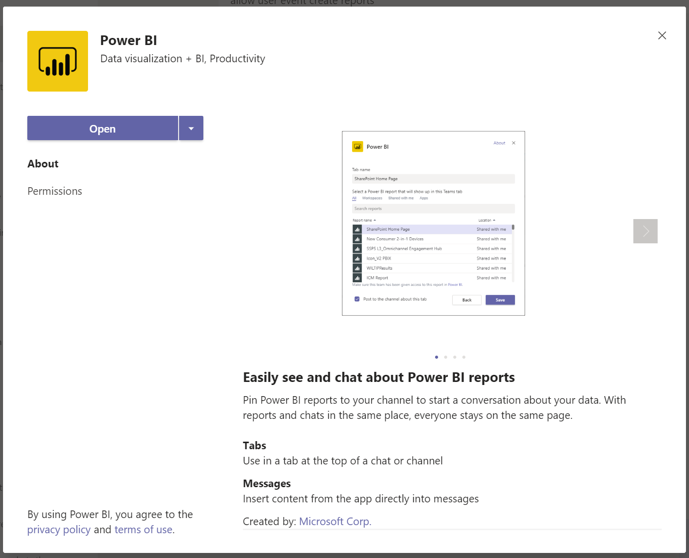Select the third carousel dot indicator
Viewport: 689px width, 558px height.
pyautogui.click(x=455, y=357)
